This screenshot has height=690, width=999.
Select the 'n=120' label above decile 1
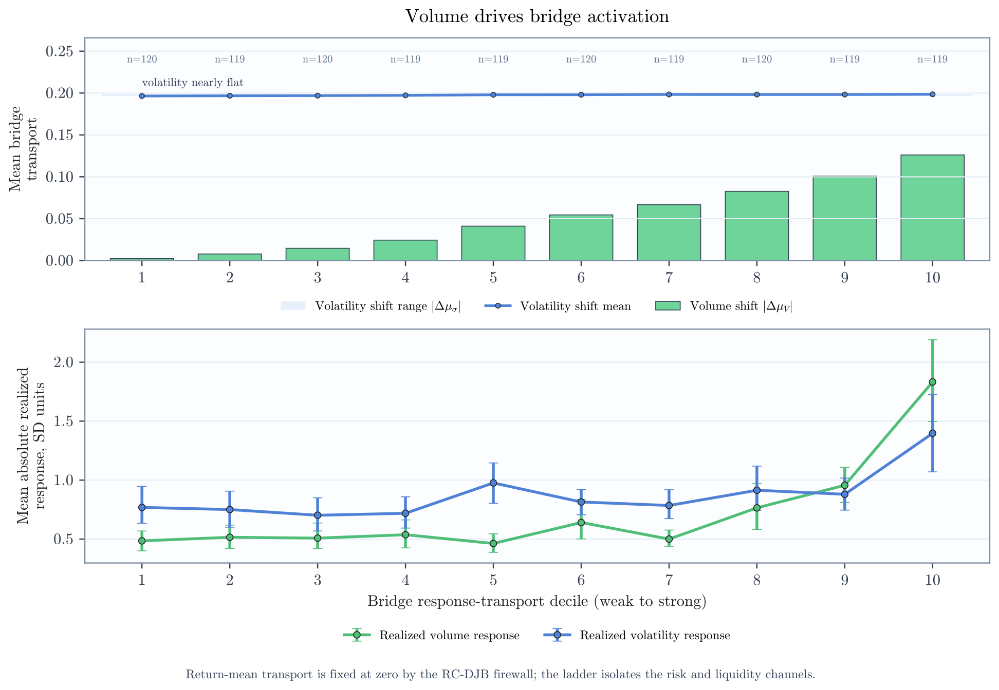(142, 59)
